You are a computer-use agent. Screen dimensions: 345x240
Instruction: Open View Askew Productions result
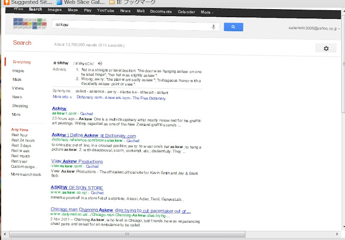77,161
